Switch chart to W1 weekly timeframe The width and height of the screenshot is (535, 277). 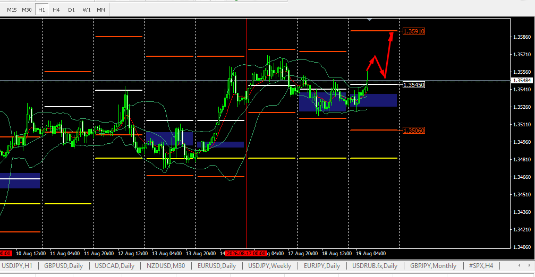tap(87, 10)
